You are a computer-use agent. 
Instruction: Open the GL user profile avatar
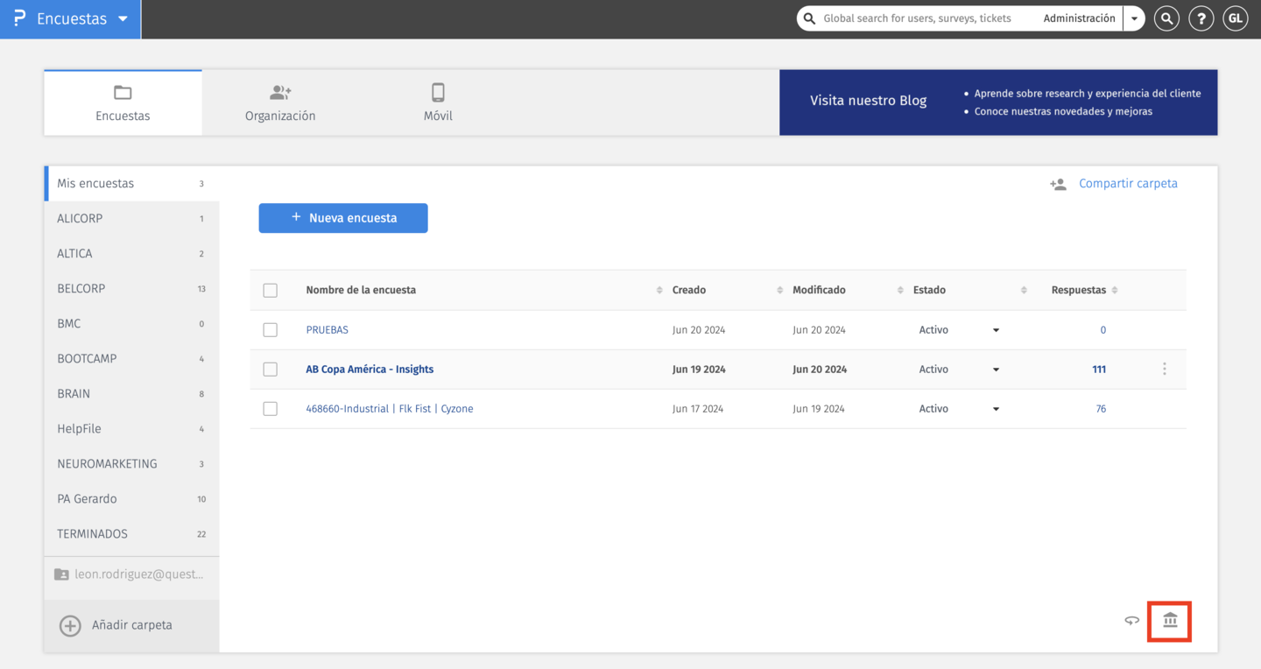pos(1235,18)
